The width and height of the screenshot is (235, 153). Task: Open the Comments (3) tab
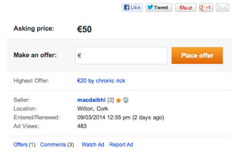[57, 145]
